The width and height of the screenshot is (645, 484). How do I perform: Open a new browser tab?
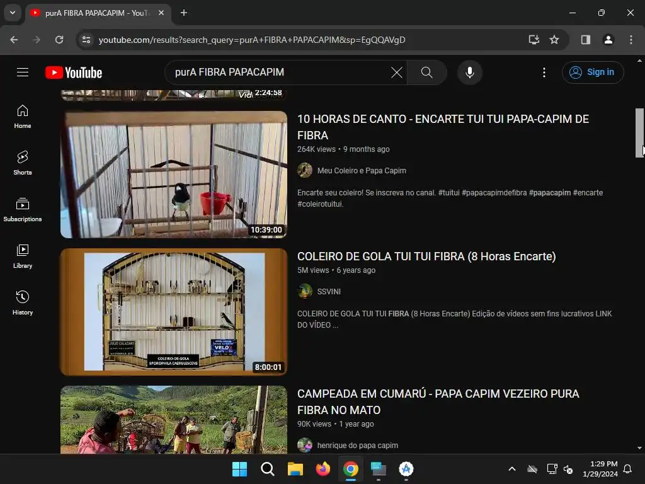click(184, 13)
